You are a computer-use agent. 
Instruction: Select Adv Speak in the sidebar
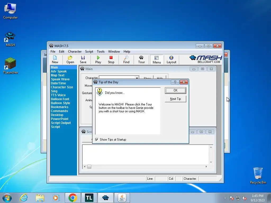pyautogui.click(x=58, y=71)
